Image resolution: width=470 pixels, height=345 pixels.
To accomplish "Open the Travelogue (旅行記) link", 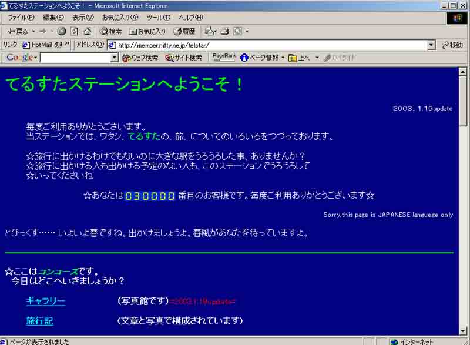I will coord(39,321).
